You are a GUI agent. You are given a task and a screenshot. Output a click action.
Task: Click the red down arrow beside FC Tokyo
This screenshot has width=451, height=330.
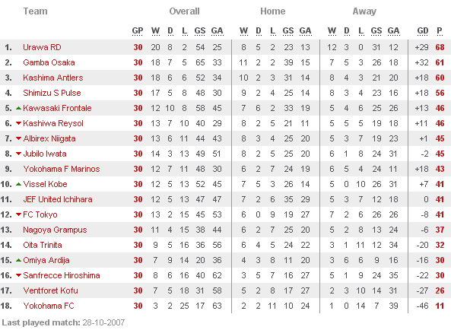pyautogui.click(x=19, y=214)
